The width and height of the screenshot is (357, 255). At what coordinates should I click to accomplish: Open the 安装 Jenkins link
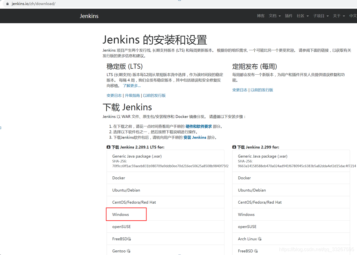[195, 137]
